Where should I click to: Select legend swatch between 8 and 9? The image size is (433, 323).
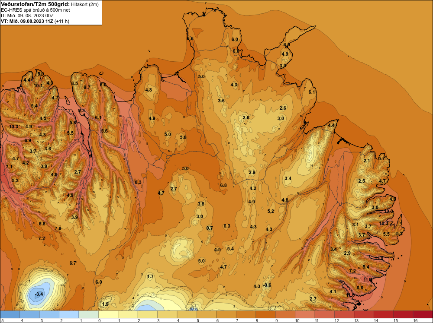[266, 314]
